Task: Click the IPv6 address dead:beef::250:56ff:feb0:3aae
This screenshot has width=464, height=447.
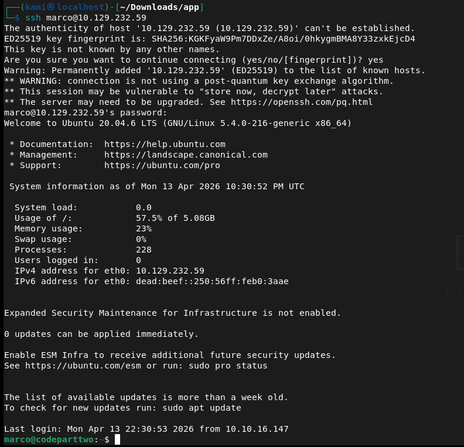Action: coord(212,281)
